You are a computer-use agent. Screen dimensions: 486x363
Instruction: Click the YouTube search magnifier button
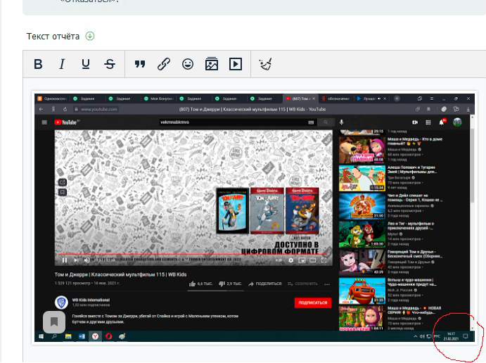point(326,122)
